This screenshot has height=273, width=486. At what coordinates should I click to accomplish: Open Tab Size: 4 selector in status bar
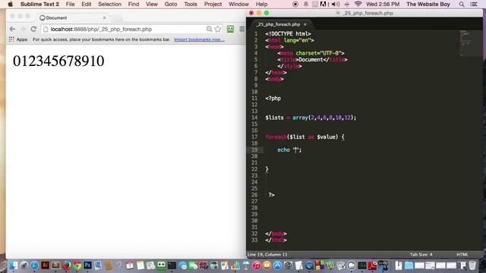point(421,255)
